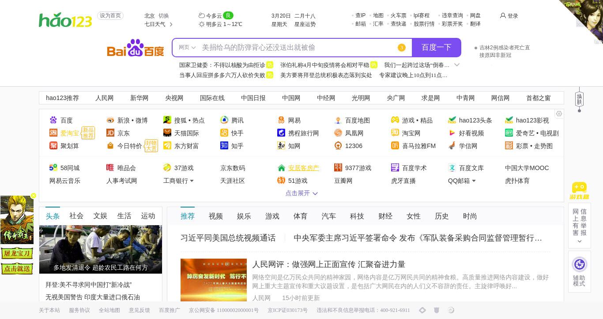Switch to the 科技 tab

[x=357, y=216]
